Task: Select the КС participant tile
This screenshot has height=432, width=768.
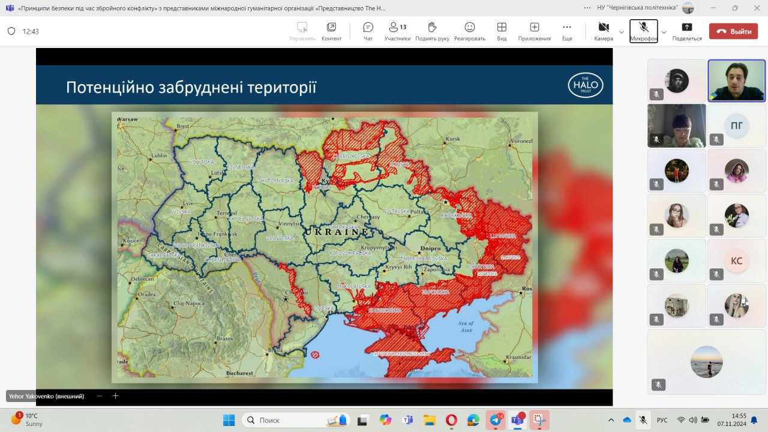Action: coord(736,260)
